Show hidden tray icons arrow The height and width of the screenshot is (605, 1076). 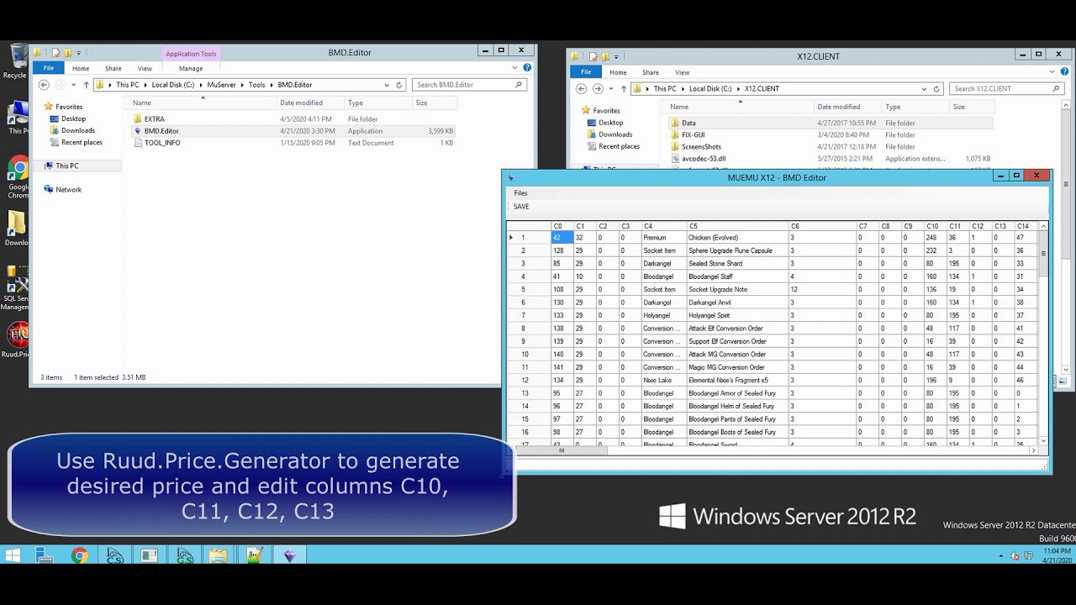pos(1000,555)
